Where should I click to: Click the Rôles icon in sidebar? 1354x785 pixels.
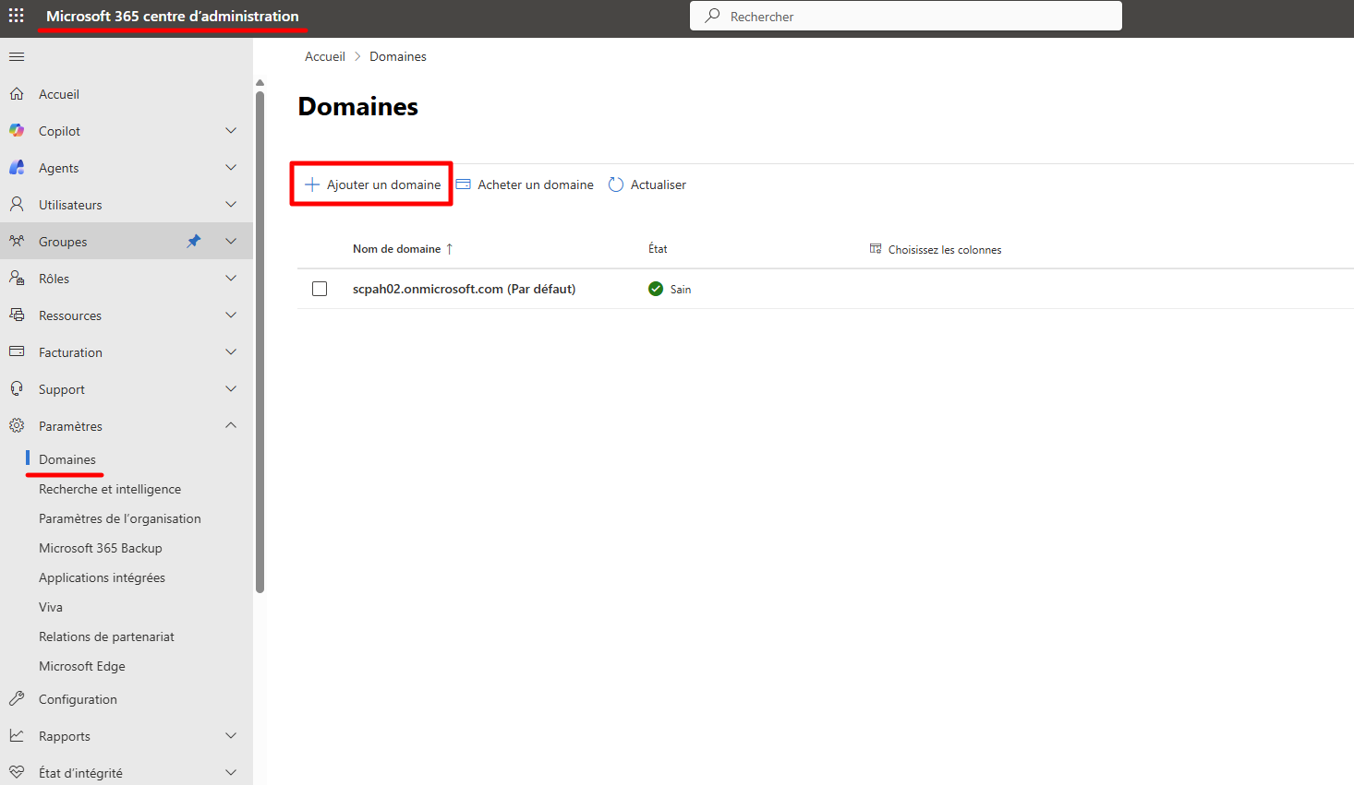click(17, 279)
